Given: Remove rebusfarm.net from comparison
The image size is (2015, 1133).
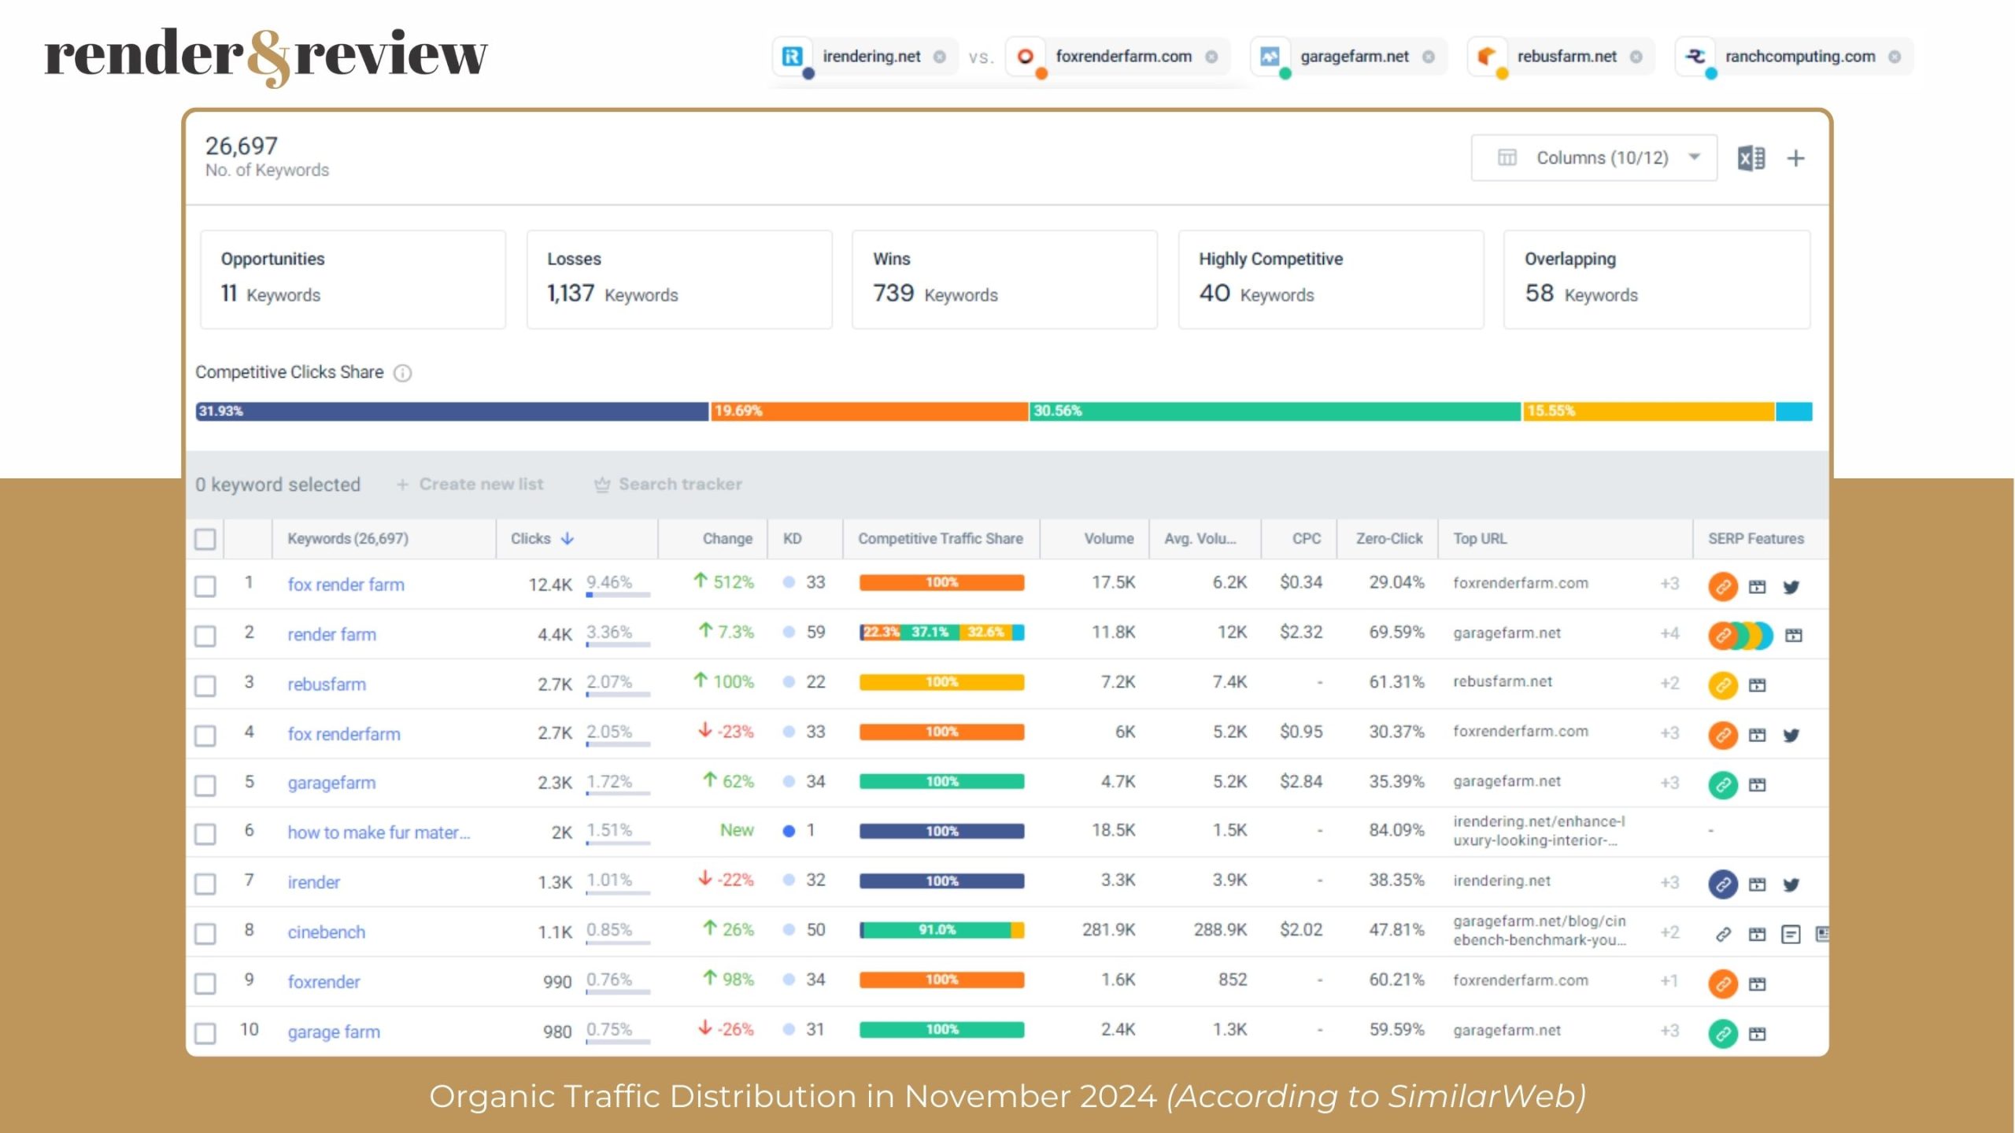Looking at the screenshot, I should (x=1636, y=57).
